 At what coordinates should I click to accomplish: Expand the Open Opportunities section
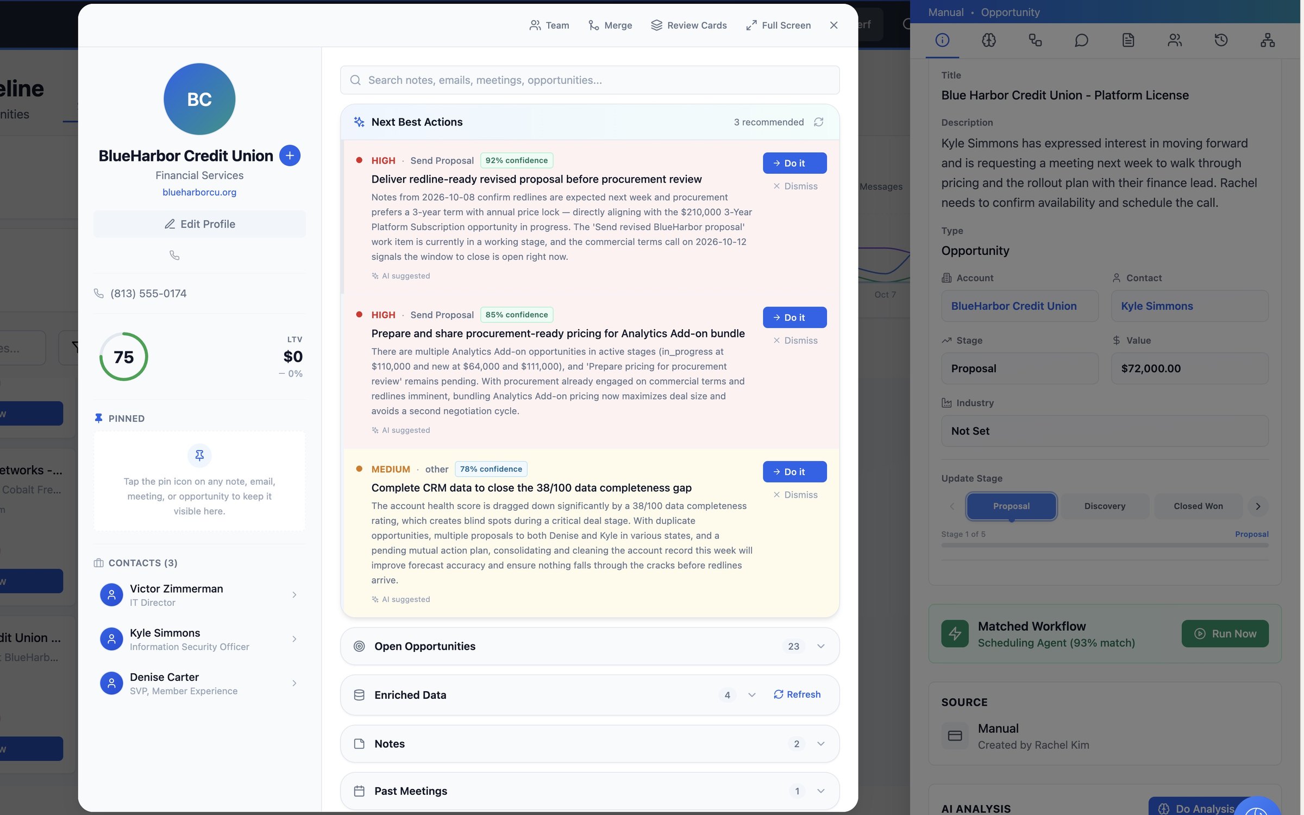pos(590,646)
